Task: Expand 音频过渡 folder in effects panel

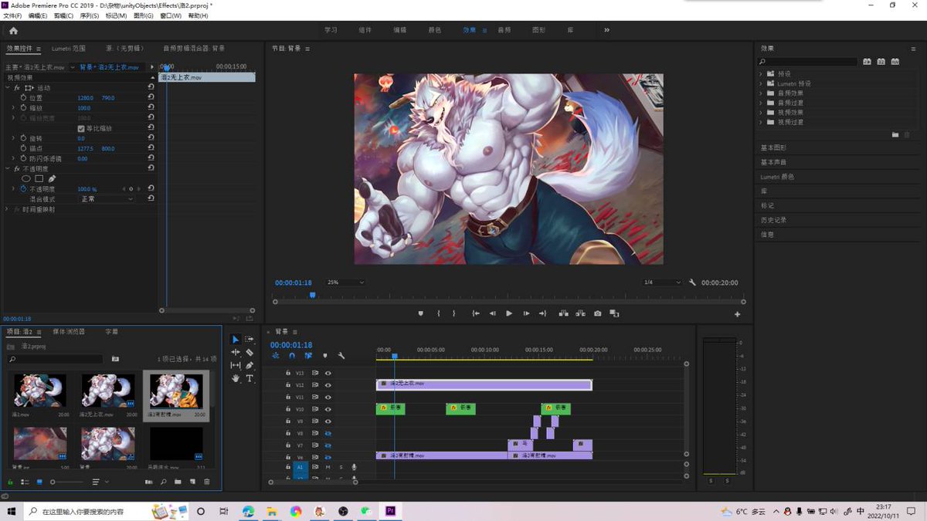Action: [x=761, y=103]
